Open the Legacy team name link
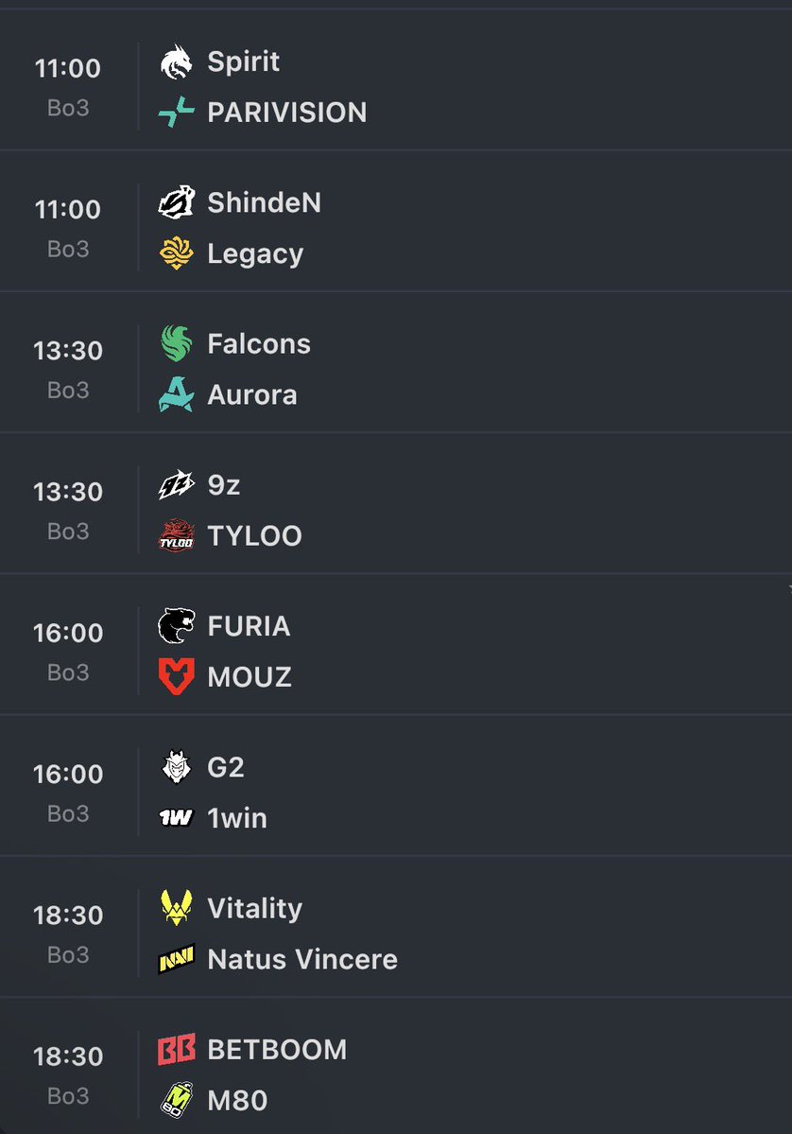 [x=255, y=253]
